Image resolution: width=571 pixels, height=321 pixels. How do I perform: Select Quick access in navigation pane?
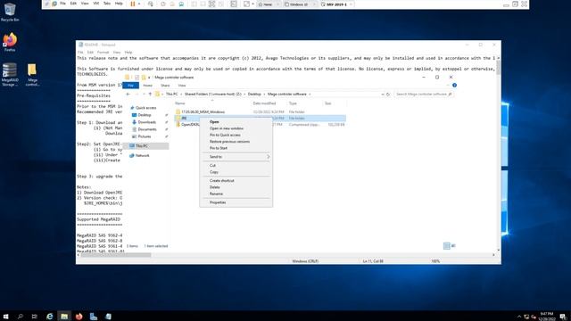(x=145, y=108)
